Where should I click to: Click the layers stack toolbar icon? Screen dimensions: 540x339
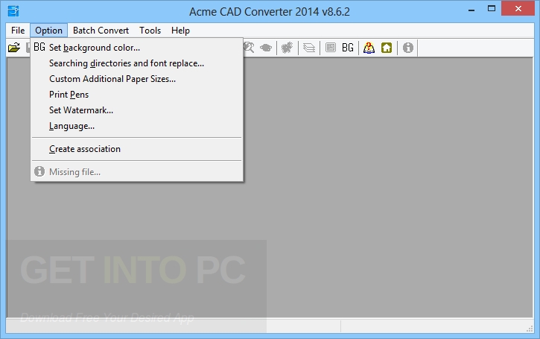[x=309, y=48]
